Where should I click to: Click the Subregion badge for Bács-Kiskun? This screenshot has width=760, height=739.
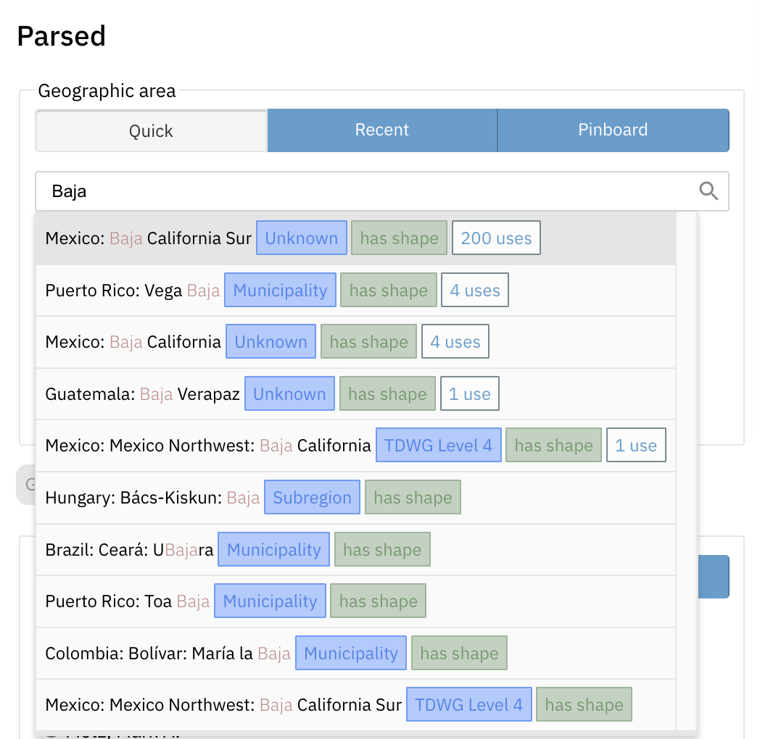pos(312,497)
